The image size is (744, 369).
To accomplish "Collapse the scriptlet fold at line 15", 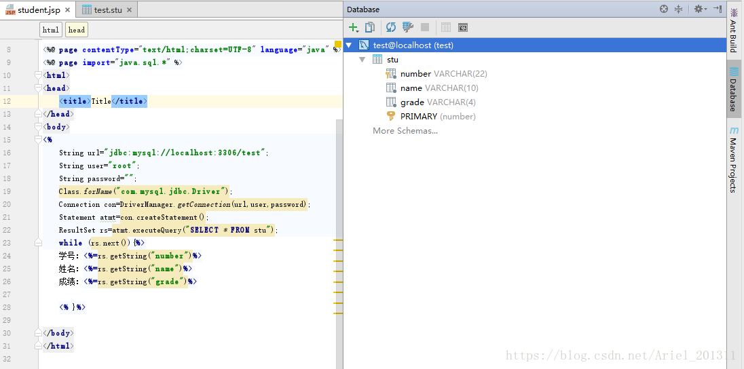I will coord(39,140).
